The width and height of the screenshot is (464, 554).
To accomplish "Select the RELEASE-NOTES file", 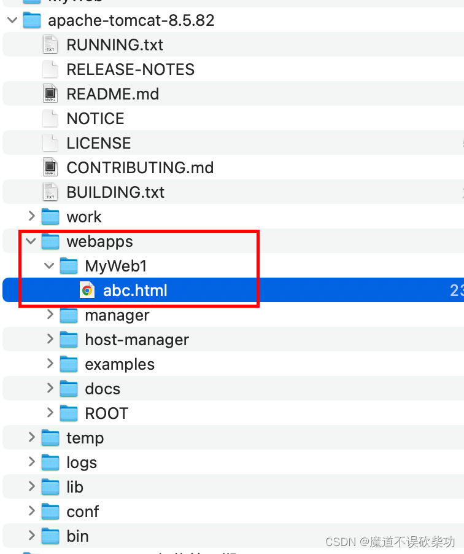I will pos(130,69).
